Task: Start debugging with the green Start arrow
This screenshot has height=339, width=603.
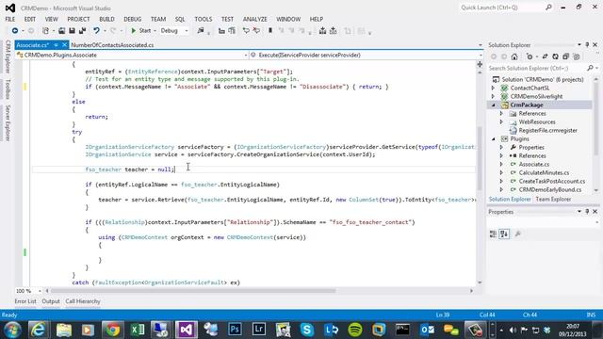Action: pyautogui.click(x=134, y=31)
